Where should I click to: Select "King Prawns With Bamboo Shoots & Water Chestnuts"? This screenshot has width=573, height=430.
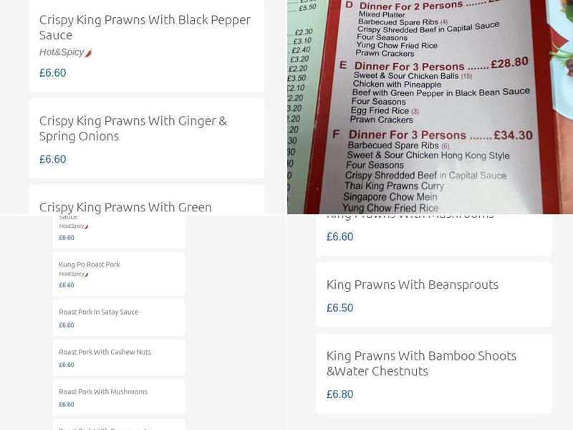click(421, 363)
